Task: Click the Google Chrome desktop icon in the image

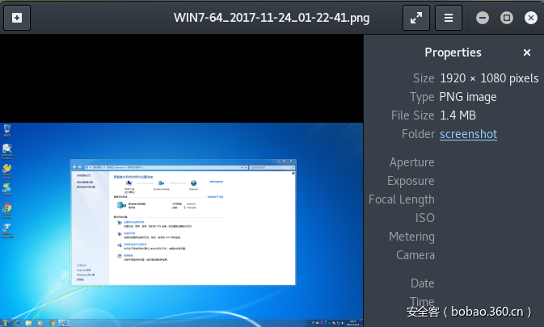Action: (x=7, y=208)
